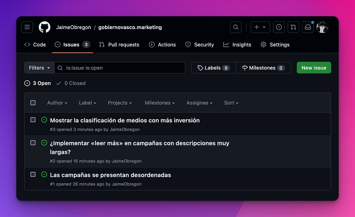The height and width of the screenshot is (217, 355).
Task: Open the global pull requests icon in header
Action: pos(293,27)
